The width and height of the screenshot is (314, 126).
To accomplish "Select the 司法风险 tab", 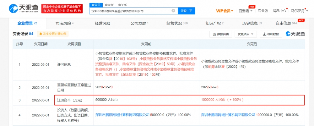I will 64,23.
